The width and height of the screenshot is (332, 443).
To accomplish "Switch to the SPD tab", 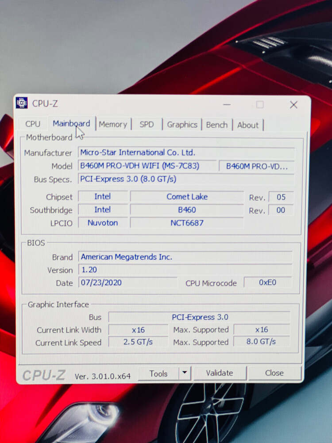I will coord(147,124).
